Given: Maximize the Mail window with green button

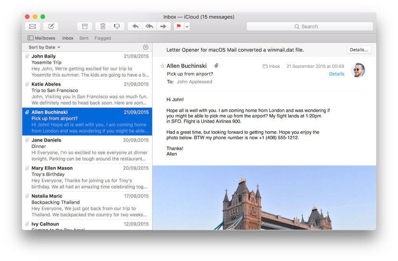Looking at the screenshot, I should (x=43, y=17).
